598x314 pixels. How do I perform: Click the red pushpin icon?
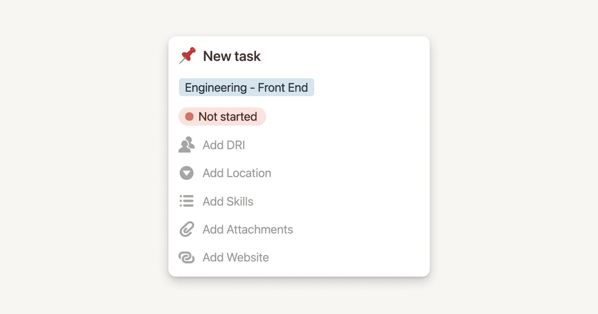click(x=187, y=55)
